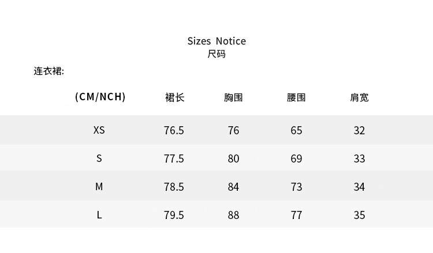
Task: Click the 65 waist value for size XS
Action: (296, 130)
